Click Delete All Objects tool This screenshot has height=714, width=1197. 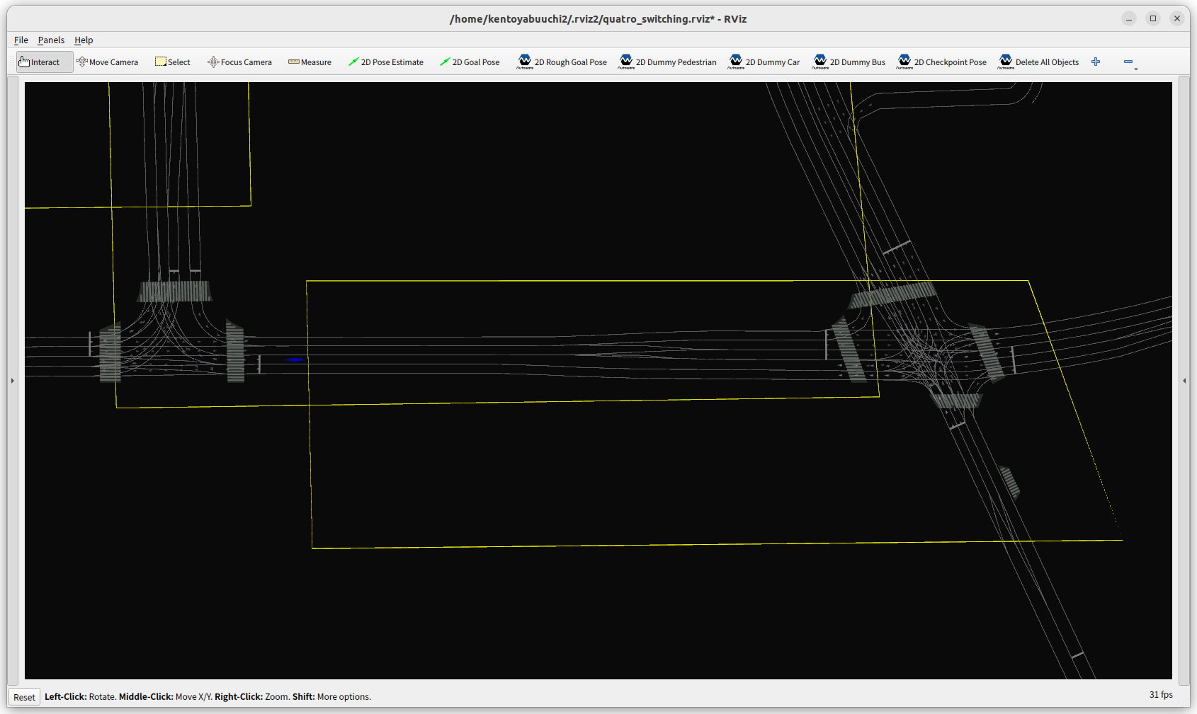1039,62
